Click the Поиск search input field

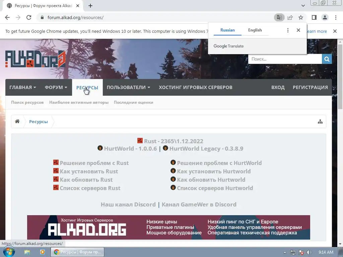click(285, 59)
